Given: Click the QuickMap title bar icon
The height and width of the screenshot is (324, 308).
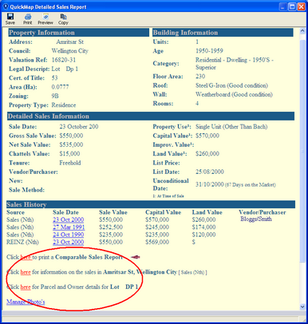Looking at the screenshot, I should (5, 6).
